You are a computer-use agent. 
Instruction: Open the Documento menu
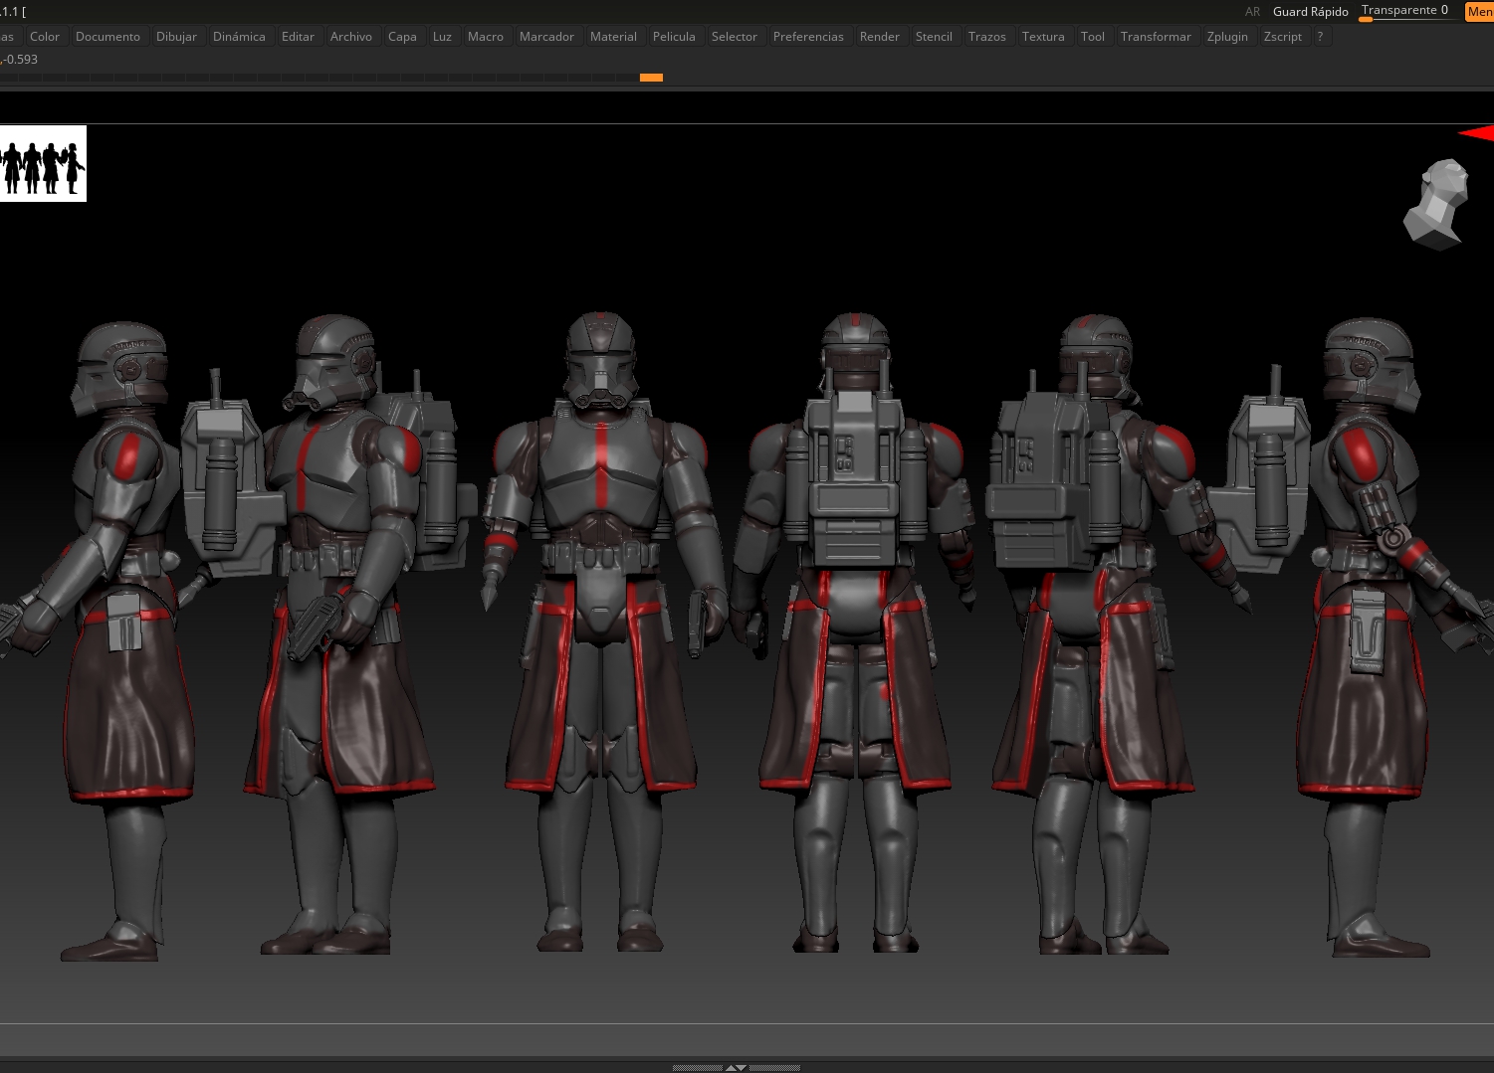click(107, 37)
